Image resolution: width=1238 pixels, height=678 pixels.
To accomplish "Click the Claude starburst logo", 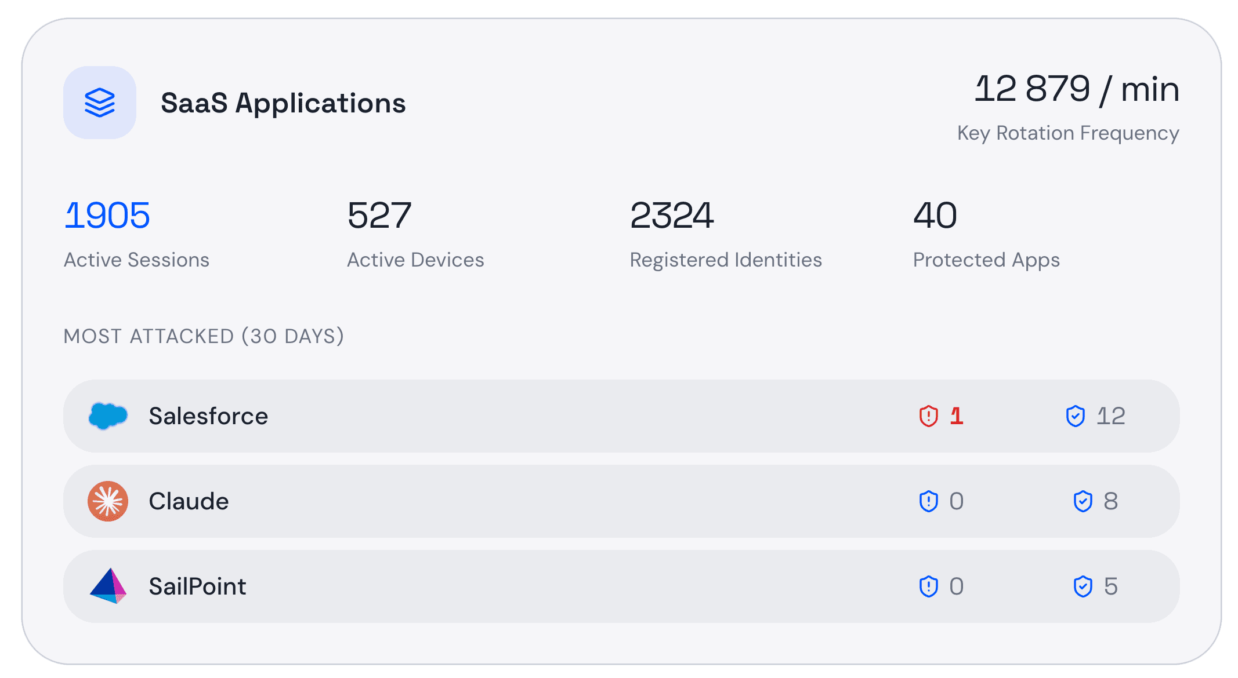I will click(108, 501).
